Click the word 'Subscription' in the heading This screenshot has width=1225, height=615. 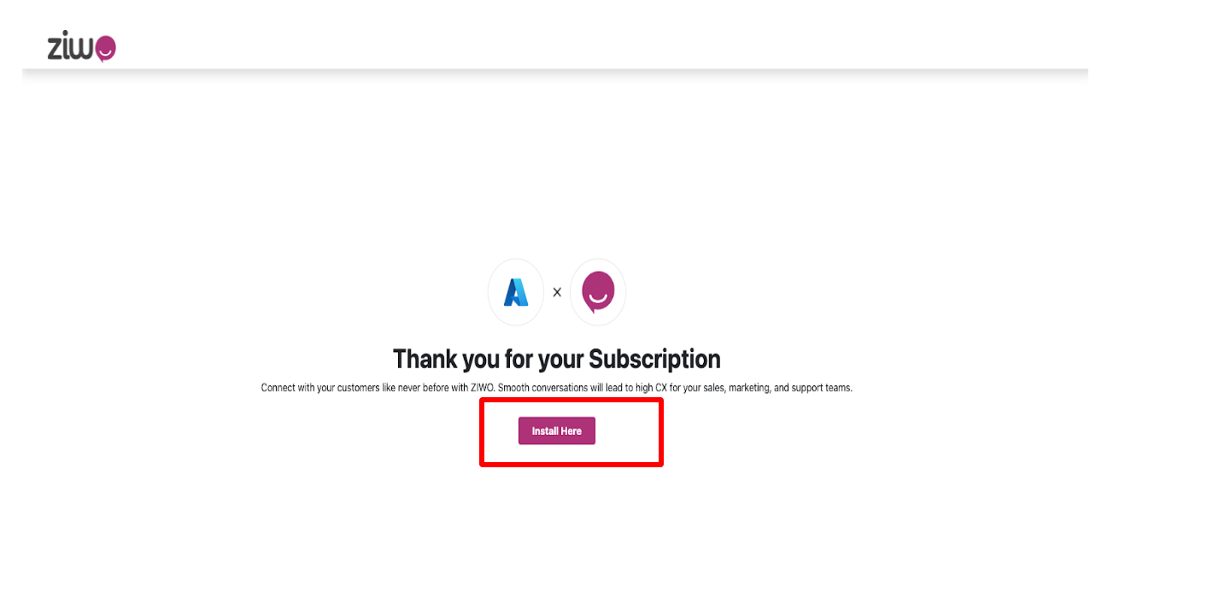(655, 359)
